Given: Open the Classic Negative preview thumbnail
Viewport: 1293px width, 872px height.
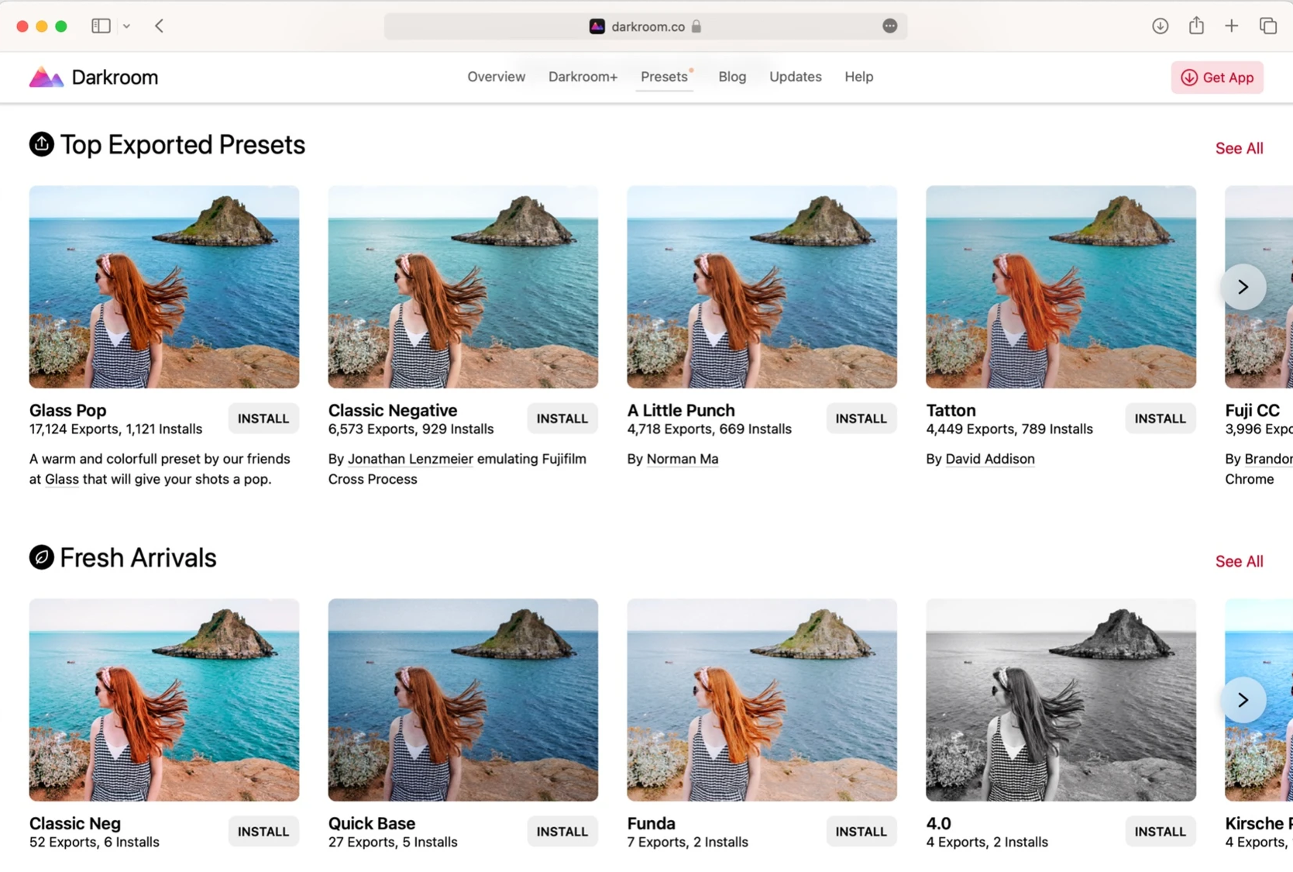Looking at the screenshot, I should coord(463,287).
